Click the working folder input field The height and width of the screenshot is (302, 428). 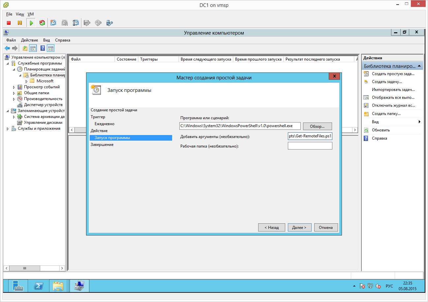pos(310,146)
